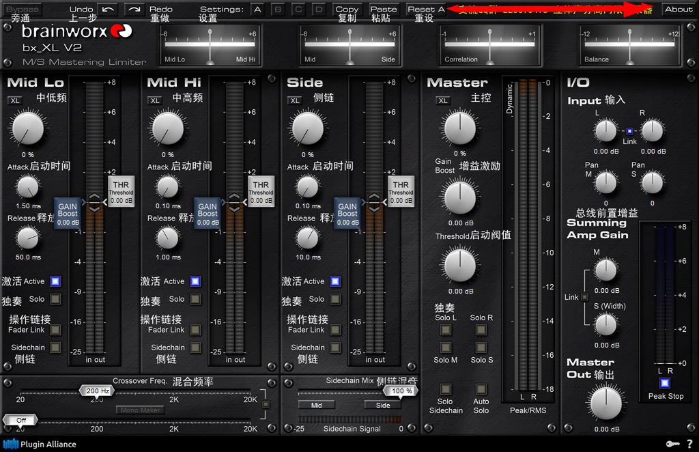Click the Mid Hi Attack knob
Screen dimensions: 699x452
[x=168, y=187]
